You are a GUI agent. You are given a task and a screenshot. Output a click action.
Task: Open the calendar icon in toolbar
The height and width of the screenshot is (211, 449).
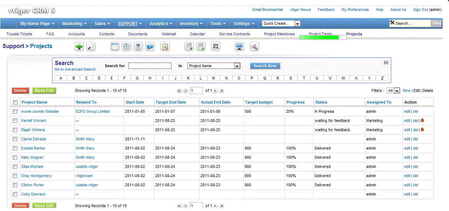(115, 47)
